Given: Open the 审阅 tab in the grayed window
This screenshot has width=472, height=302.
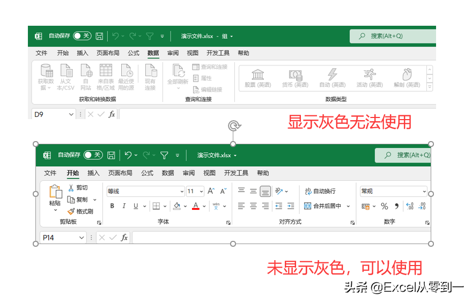Looking at the screenshot, I should click(173, 53).
